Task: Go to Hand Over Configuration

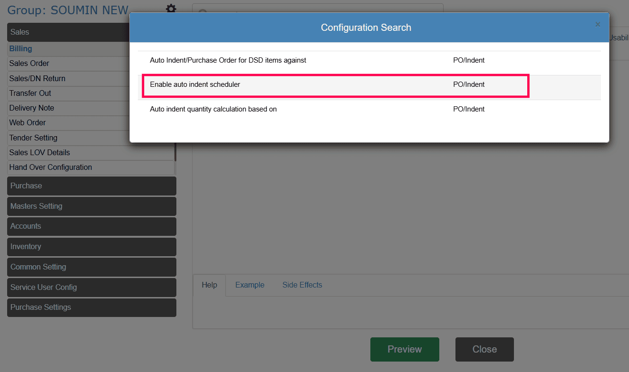Action: coord(50,167)
